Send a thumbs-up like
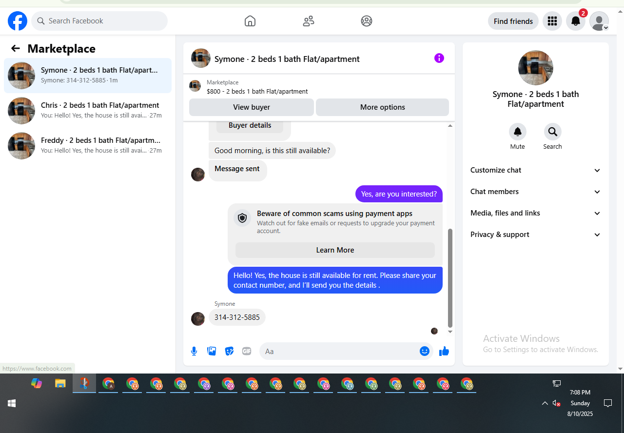This screenshot has width=624, height=433. (444, 351)
